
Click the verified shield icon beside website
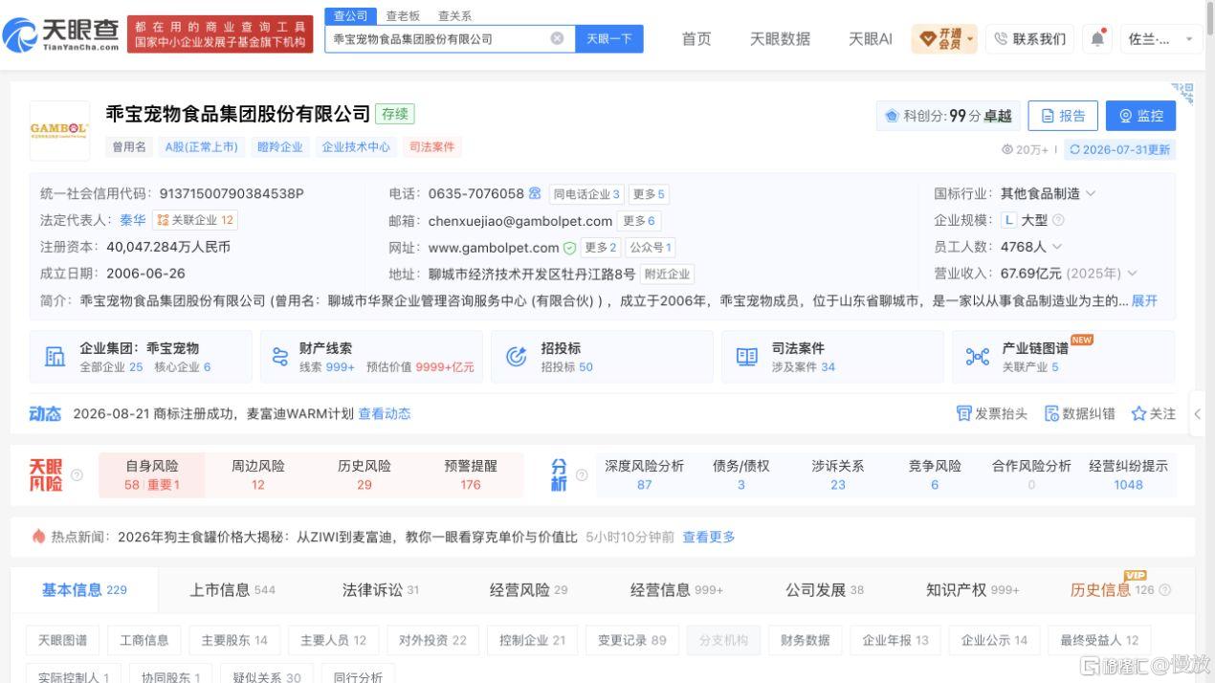tap(569, 248)
